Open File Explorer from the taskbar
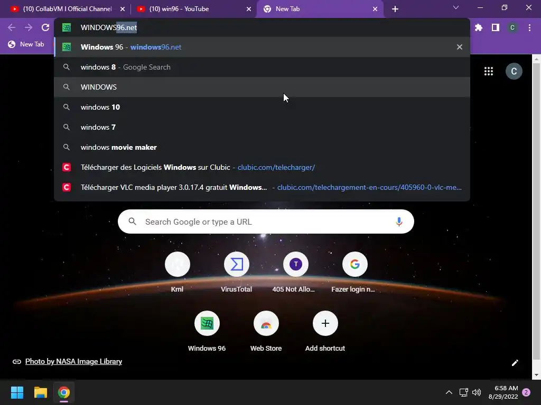 40,392
